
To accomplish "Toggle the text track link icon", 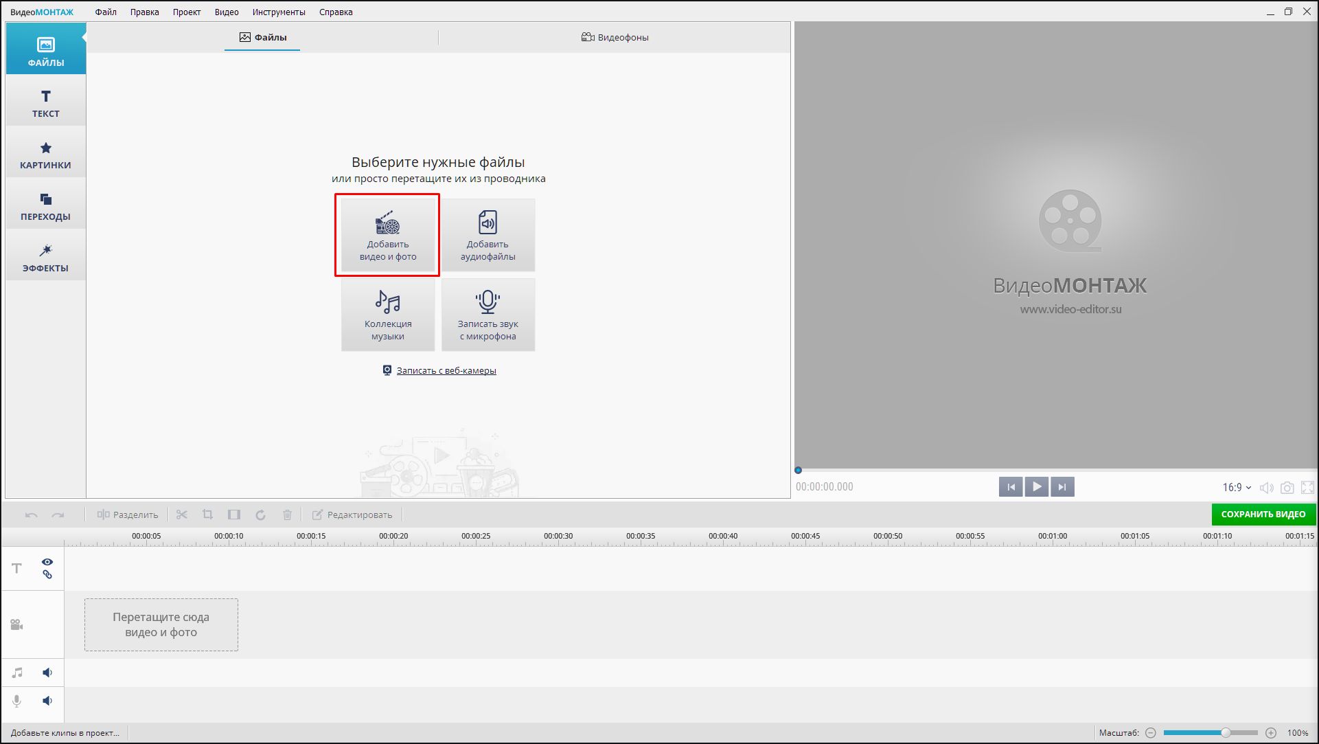I will click(47, 574).
